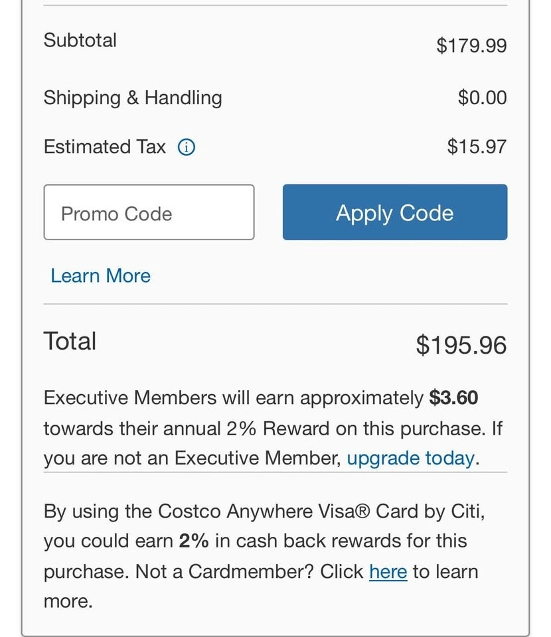Select the $195.96 total amount

461,345
